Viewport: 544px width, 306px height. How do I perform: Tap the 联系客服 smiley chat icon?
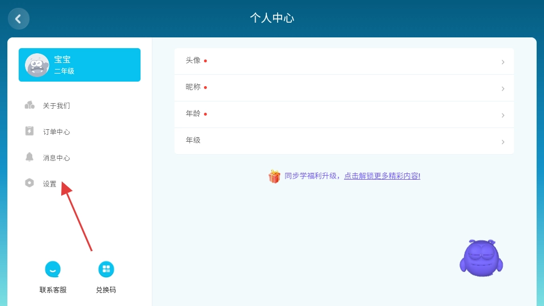pos(53,269)
